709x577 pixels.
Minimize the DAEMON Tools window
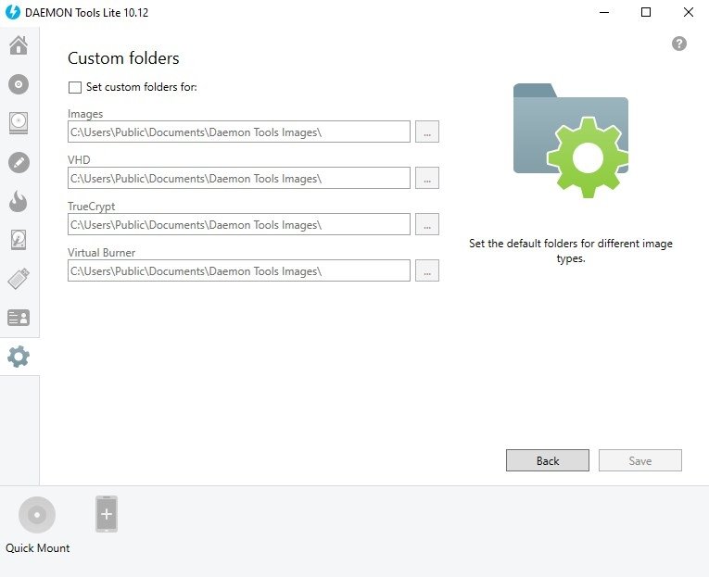[603, 12]
